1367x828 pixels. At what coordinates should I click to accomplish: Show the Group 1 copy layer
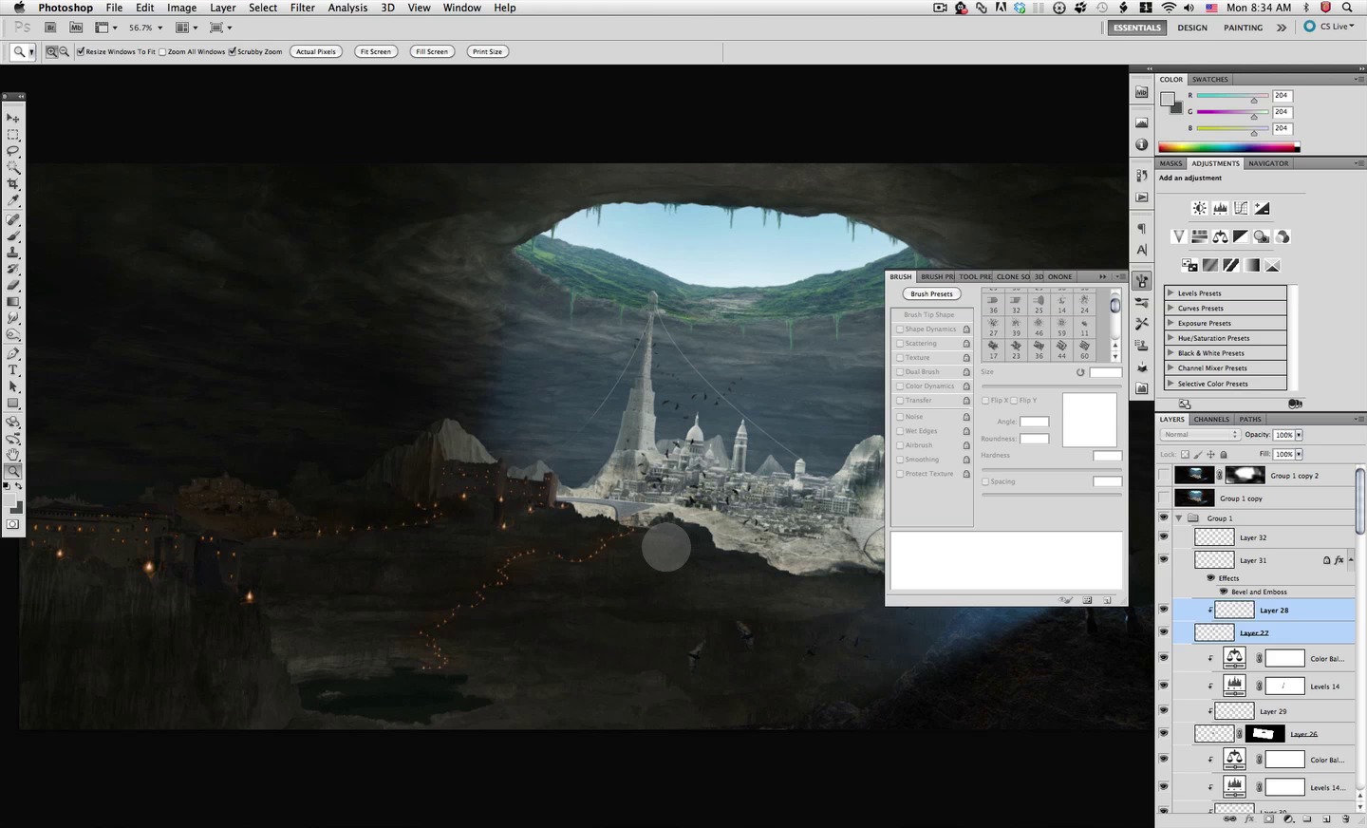pos(1164,498)
